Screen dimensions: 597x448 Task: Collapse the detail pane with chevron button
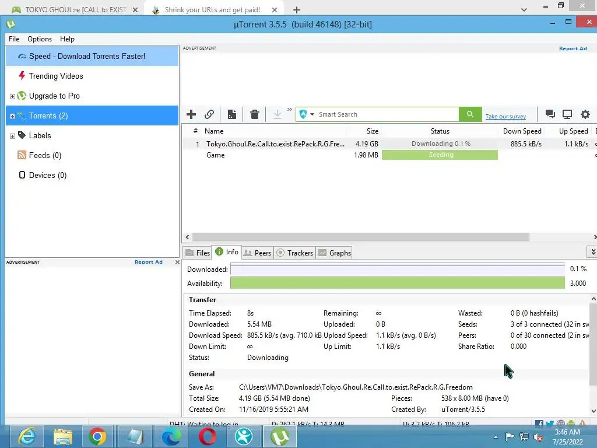point(593,252)
